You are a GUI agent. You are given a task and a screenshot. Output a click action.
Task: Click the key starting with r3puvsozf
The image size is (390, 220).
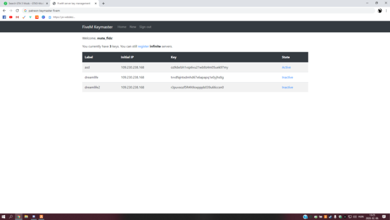coord(197,87)
